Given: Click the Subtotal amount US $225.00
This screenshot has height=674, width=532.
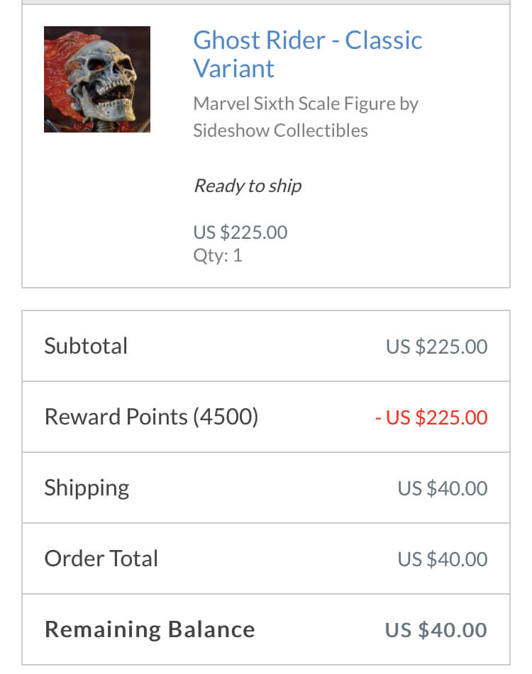Looking at the screenshot, I should 436,347.
